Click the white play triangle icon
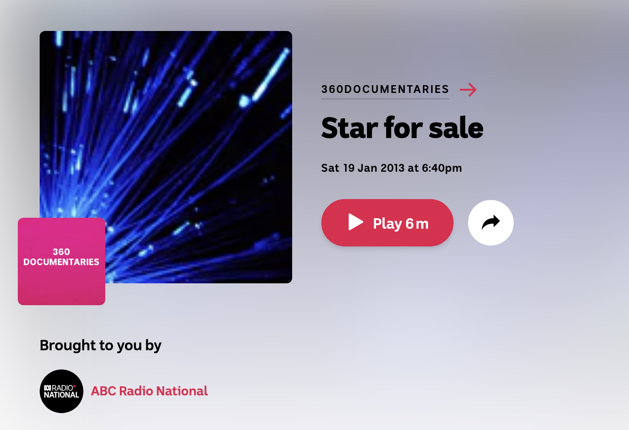The height and width of the screenshot is (430, 629). coord(356,222)
